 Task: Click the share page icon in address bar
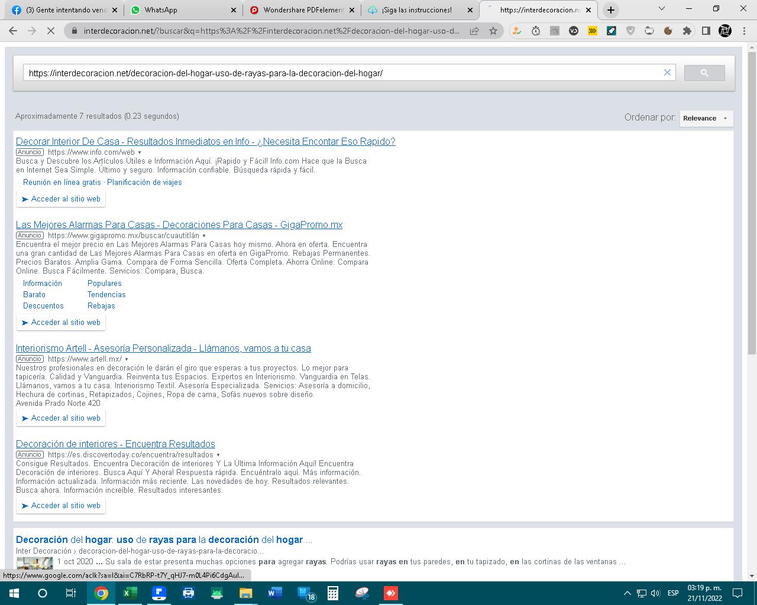474,31
